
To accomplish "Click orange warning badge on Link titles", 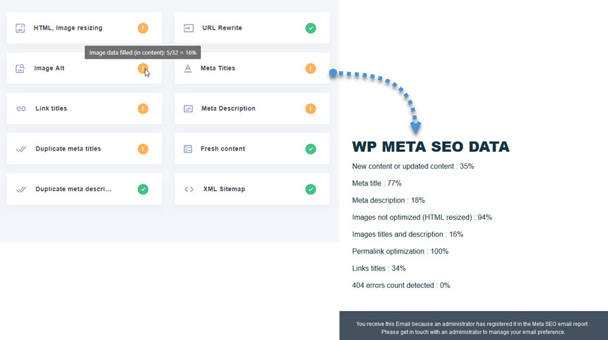I will coord(143,109).
